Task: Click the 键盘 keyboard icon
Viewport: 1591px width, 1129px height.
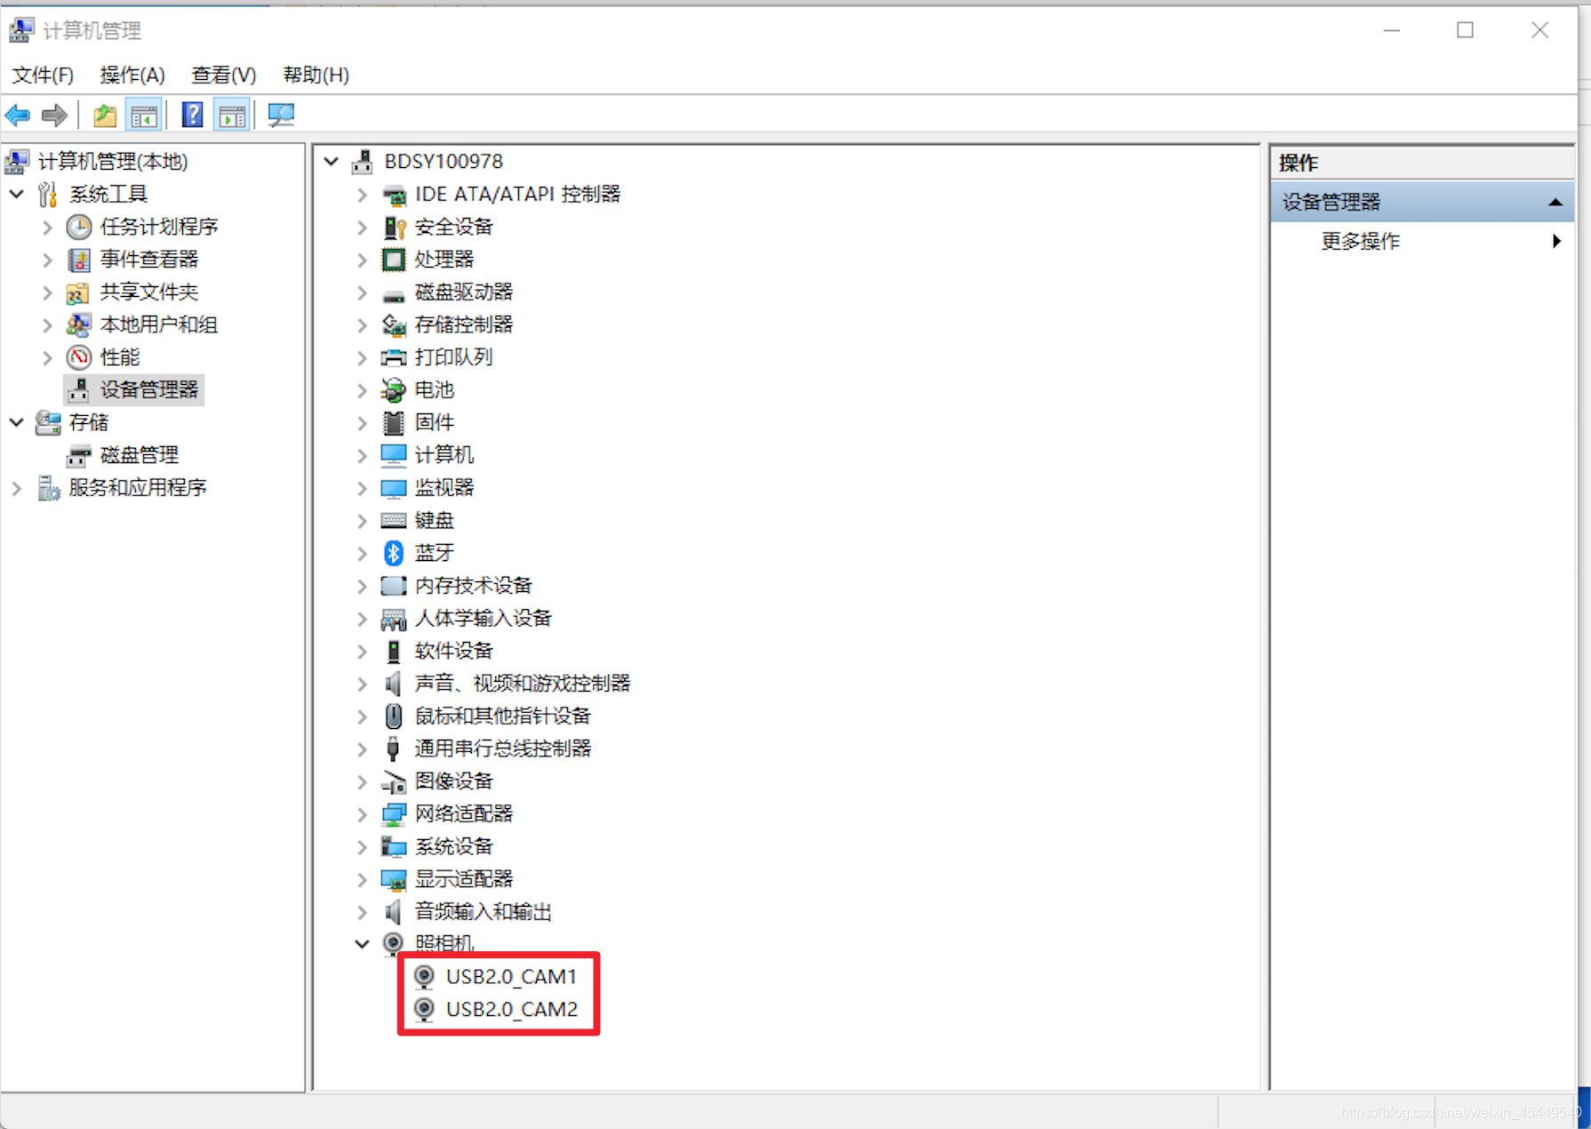Action: 394,520
